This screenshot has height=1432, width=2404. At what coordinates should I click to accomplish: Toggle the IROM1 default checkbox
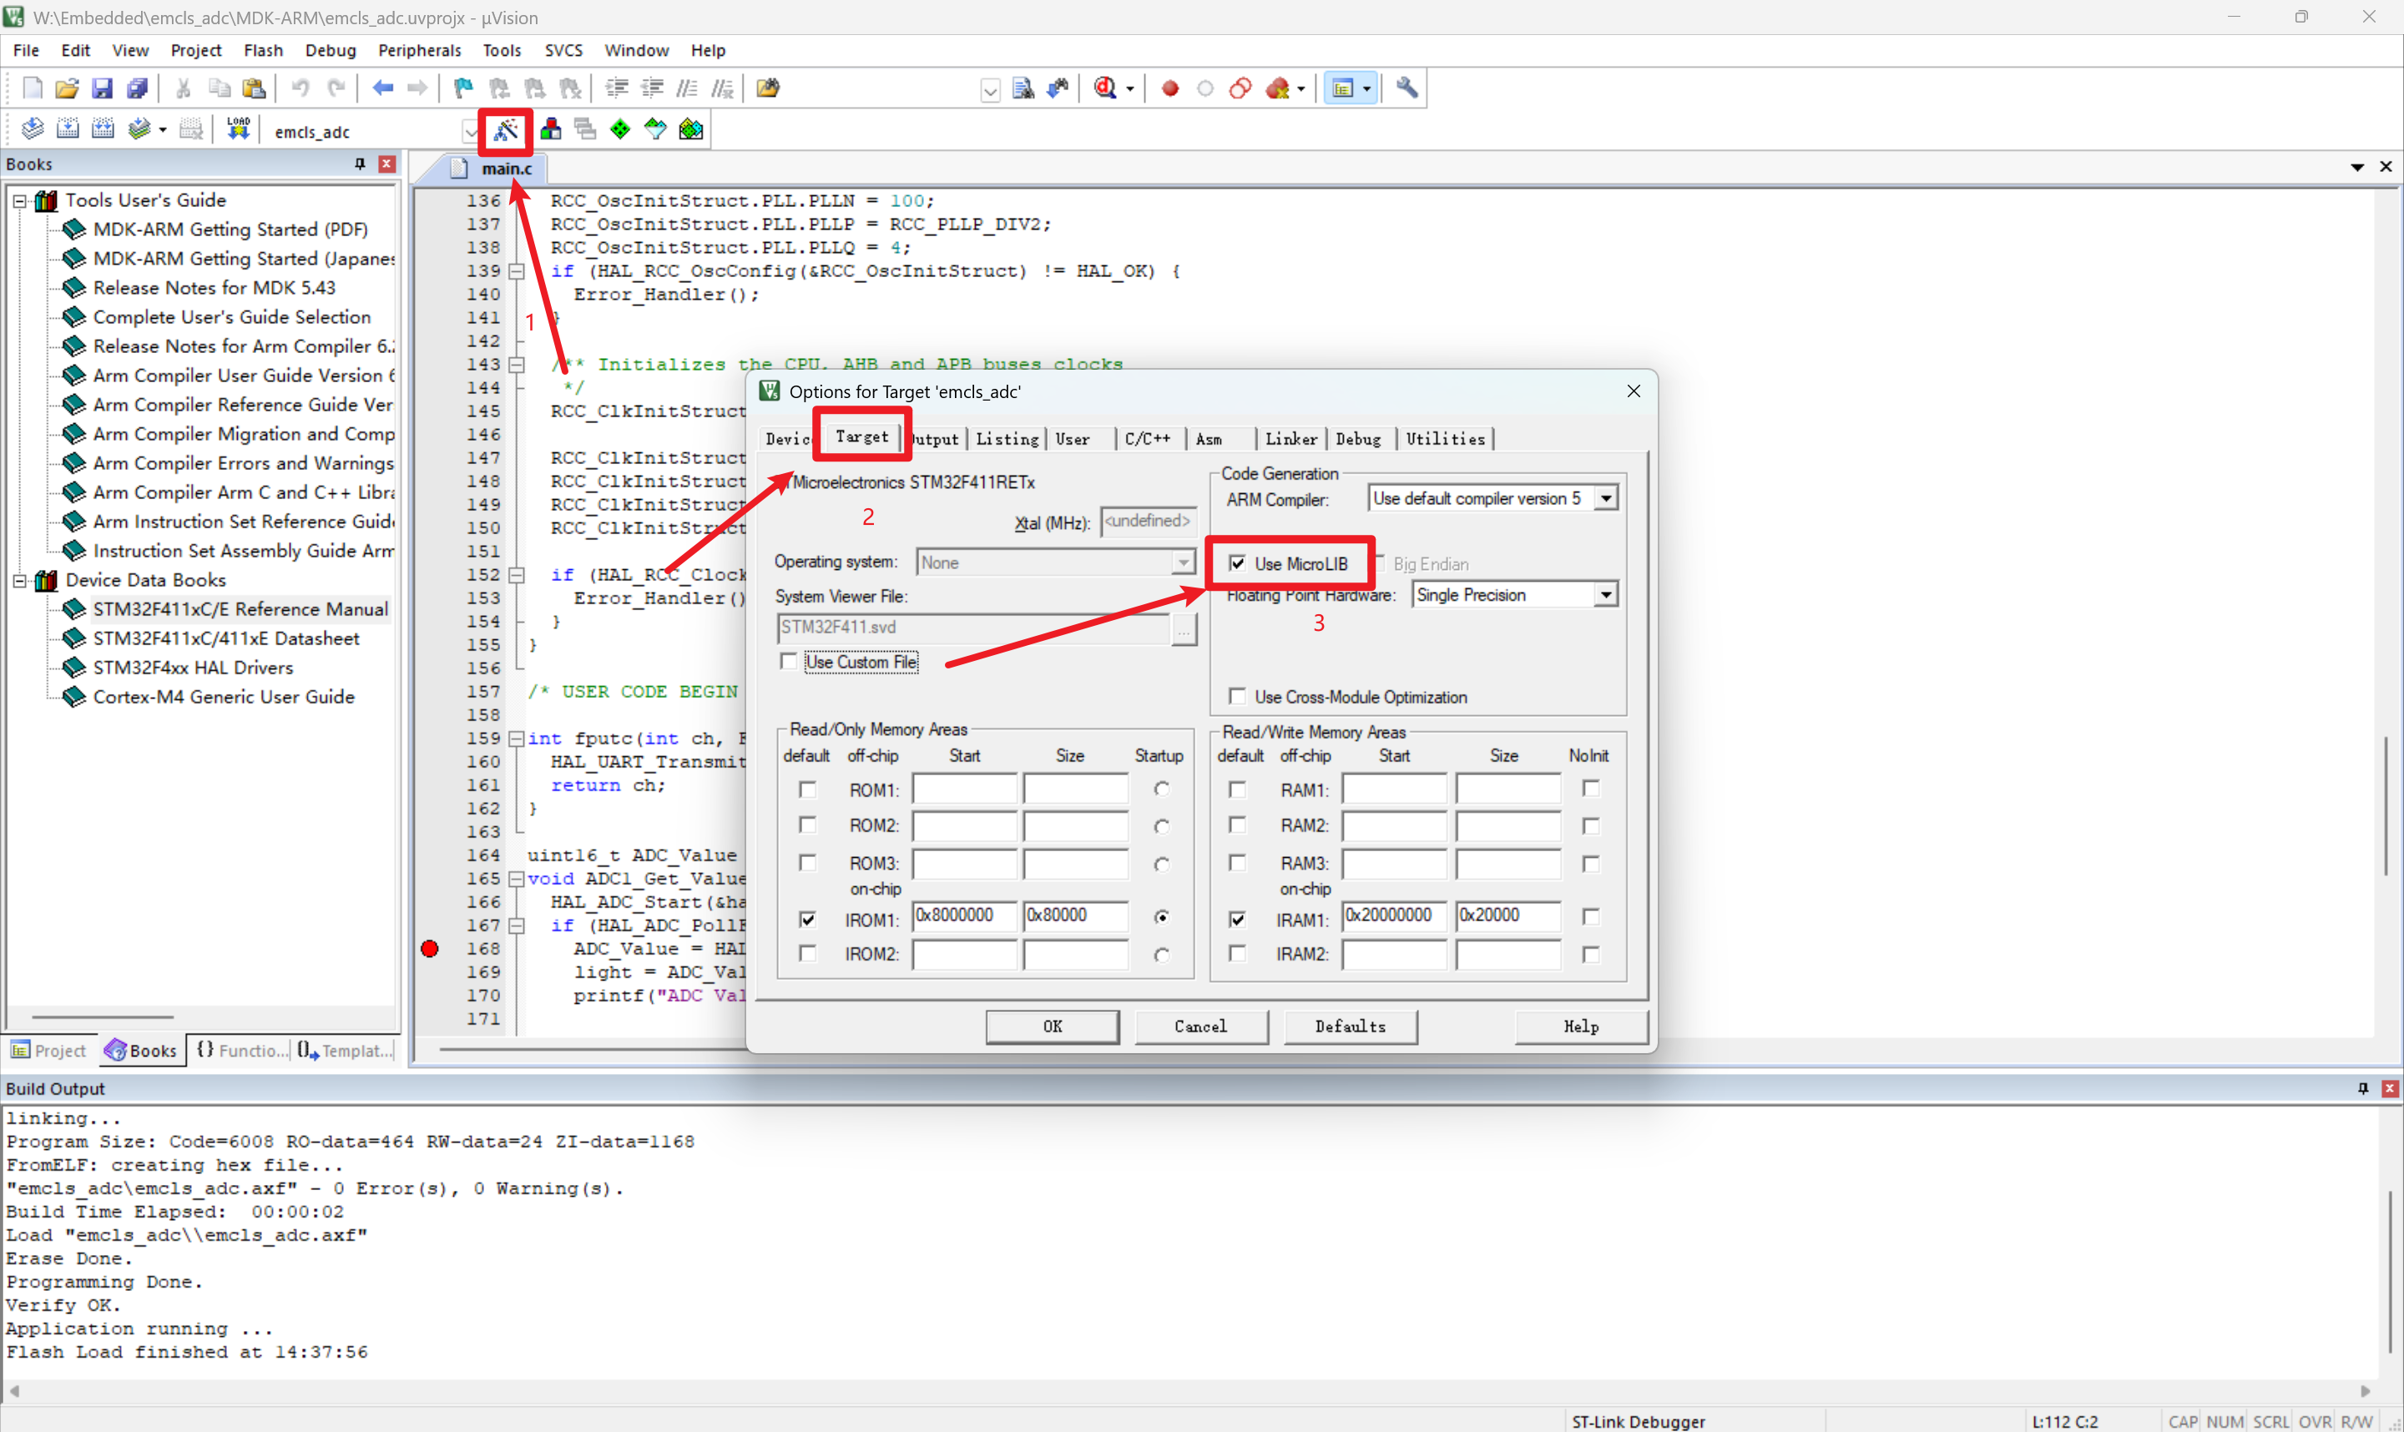tap(808, 920)
